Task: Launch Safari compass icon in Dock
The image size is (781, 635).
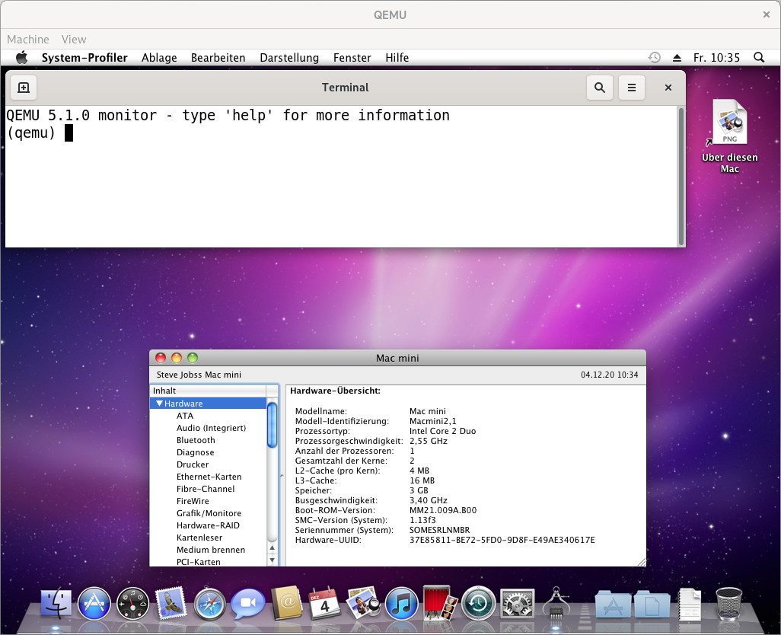Action: click(209, 604)
